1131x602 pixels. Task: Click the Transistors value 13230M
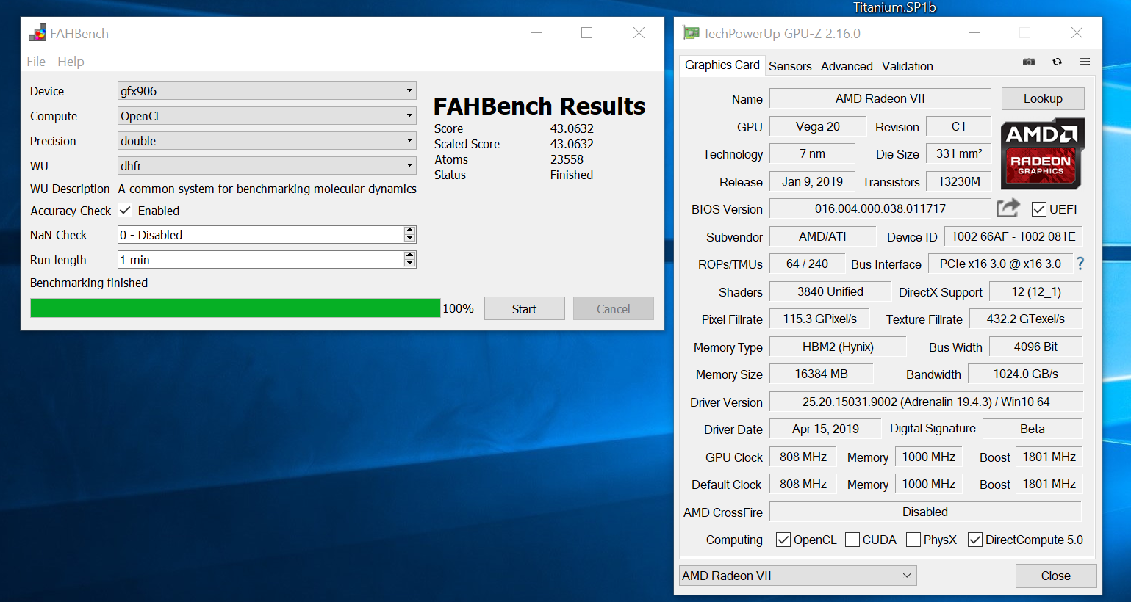(x=959, y=181)
